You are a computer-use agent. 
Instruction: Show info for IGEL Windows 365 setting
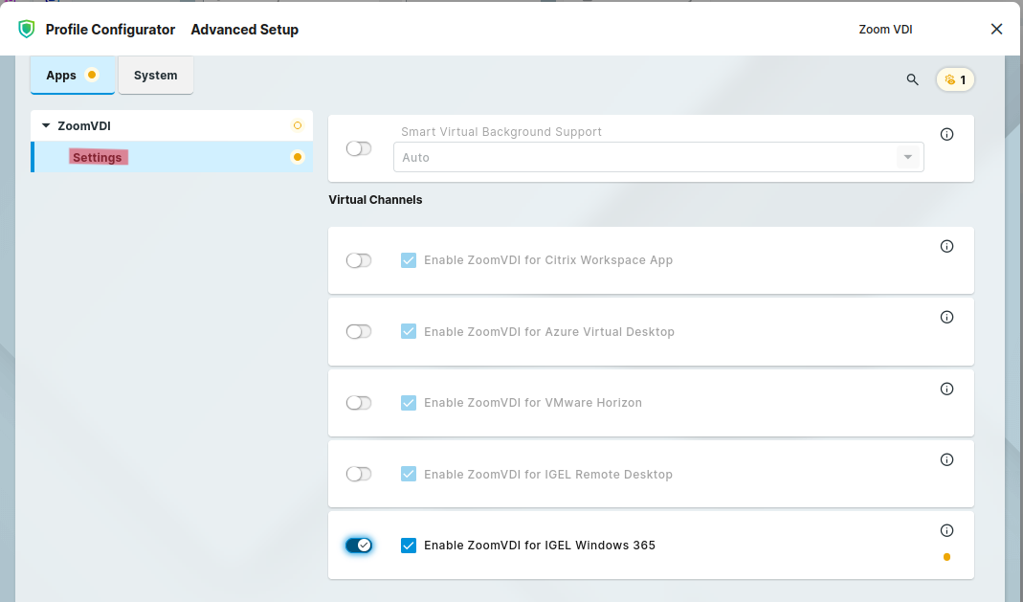(x=946, y=530)
